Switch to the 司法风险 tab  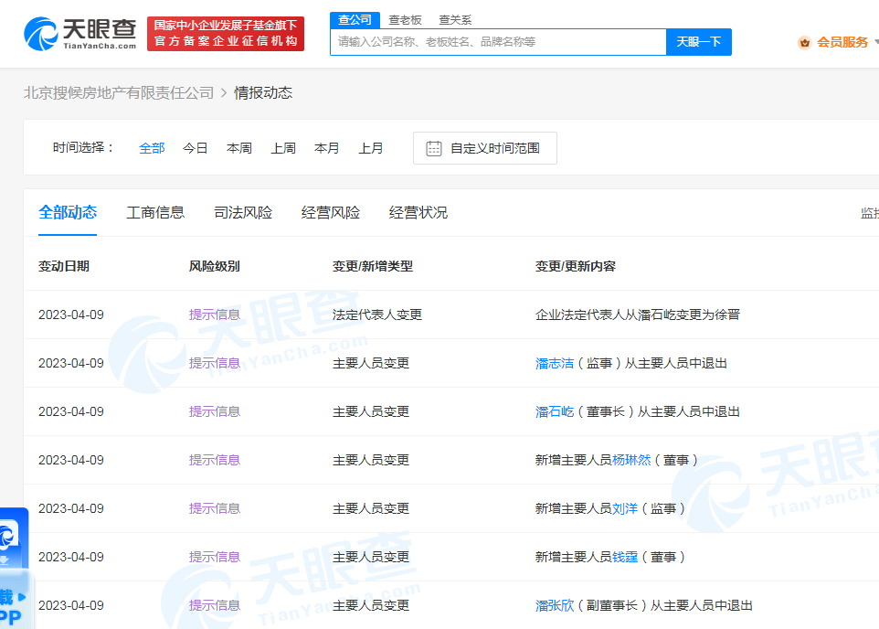[241, 211]
